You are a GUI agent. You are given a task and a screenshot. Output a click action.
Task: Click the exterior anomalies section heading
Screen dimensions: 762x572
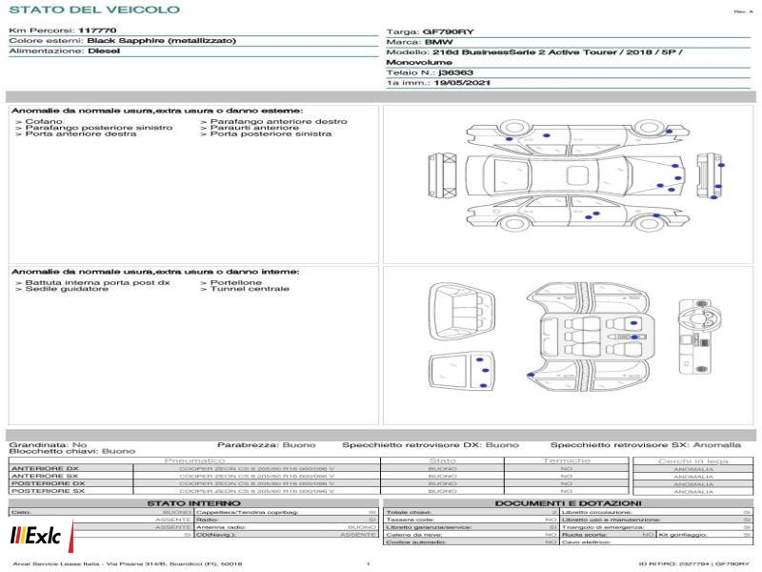coord(157,111)
